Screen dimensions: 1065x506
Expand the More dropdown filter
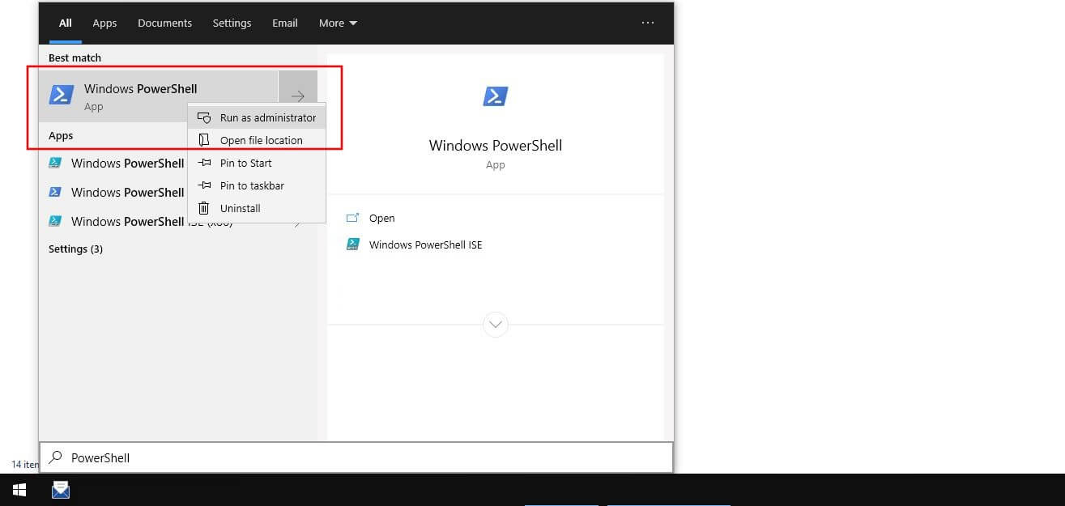[x=338, y=23]
